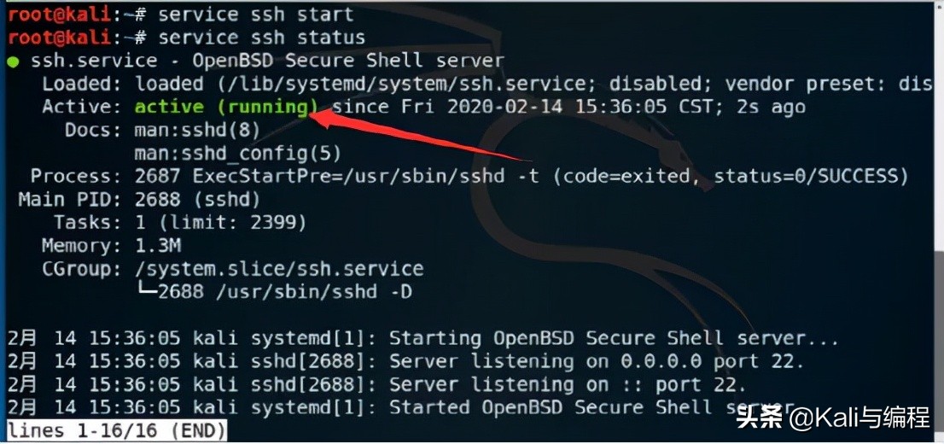Click the log line listening on :: port 22
Screen dimensions: 944x444
click(x=377, y=384)
